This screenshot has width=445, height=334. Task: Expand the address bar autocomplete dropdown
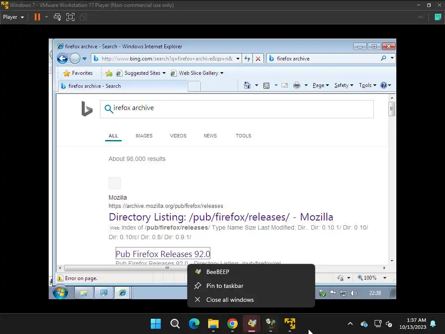pyautogui.click(x=238, y=59)
